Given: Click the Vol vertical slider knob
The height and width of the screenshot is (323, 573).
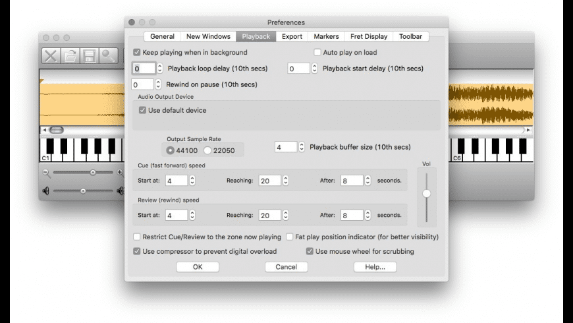Looking at the screenshot, I should pyautogui.click(x=427, y=194).
